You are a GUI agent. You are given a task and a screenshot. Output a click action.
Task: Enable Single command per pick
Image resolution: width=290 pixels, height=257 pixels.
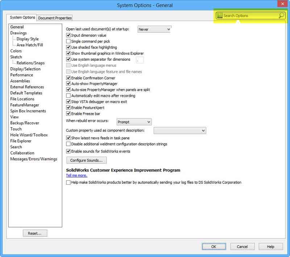[68, 41]
